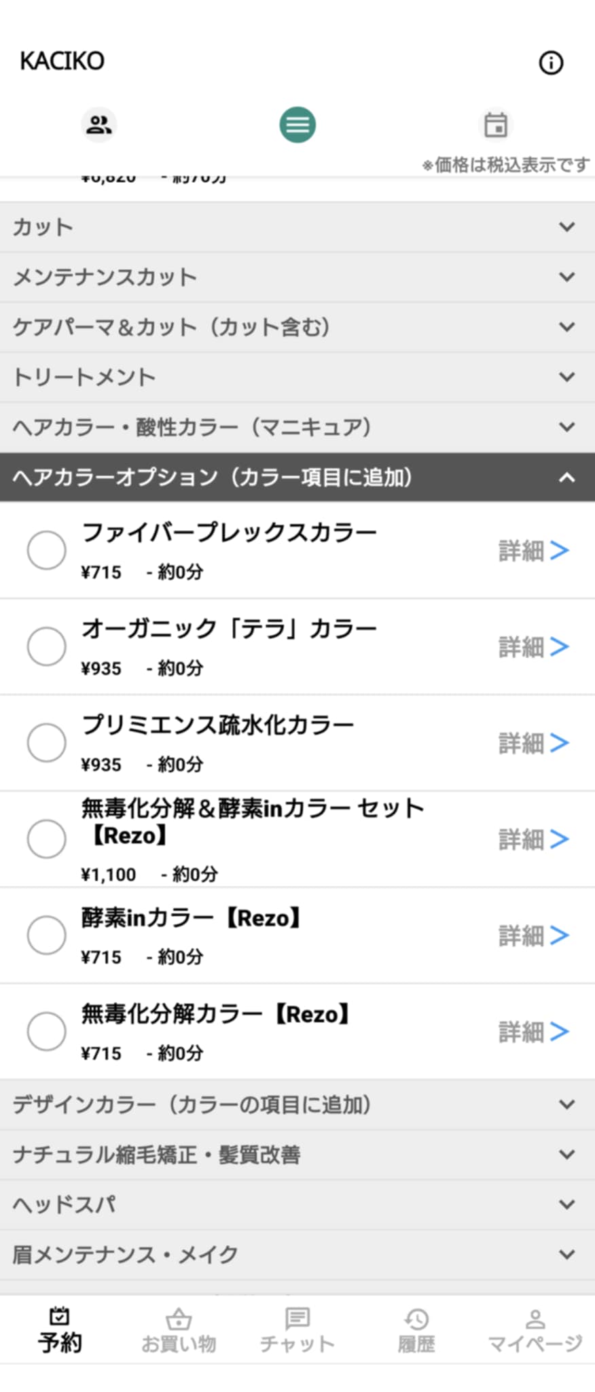This screenshot has height=1392, width=595.
Task: Select 無毒化分解&酵素inカラー セット radio
Action: [x=46, y=839]
